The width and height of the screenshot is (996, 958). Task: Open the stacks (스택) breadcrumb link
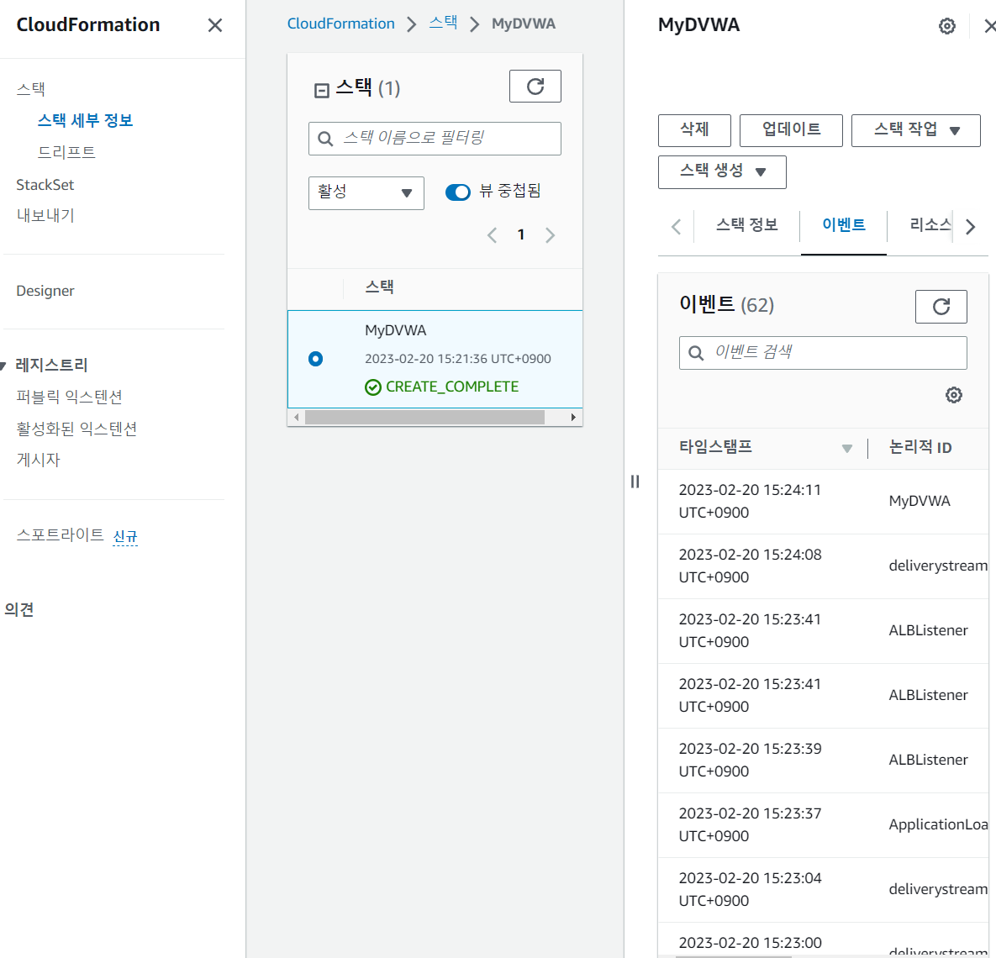(444, 23)
